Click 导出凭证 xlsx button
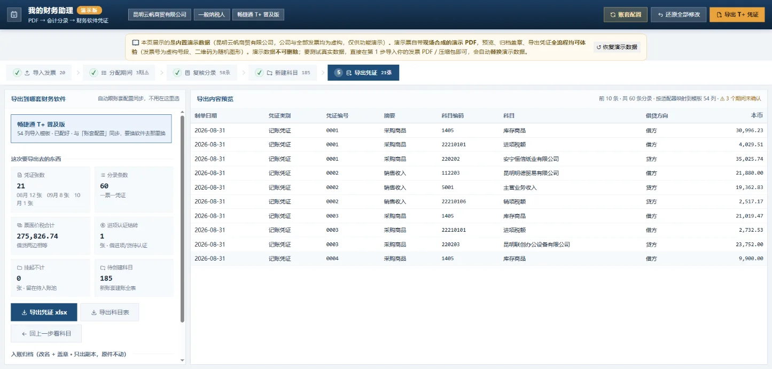772x369 pixels. 44,312
